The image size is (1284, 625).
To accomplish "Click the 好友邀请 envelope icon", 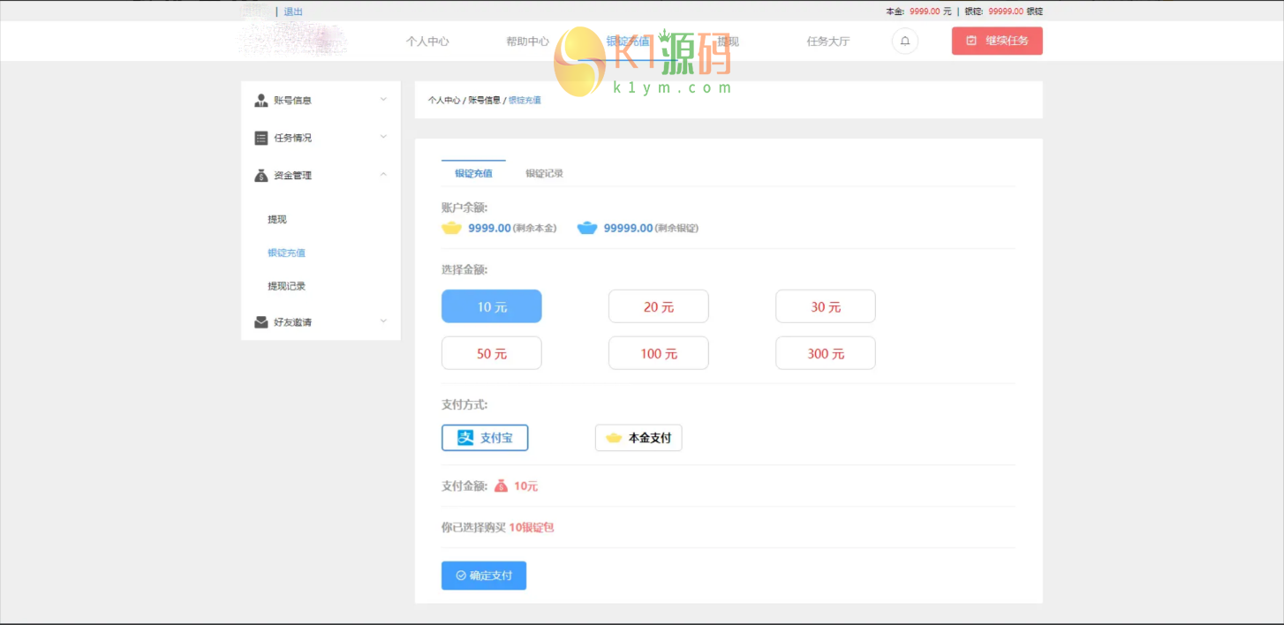I will 261,322.
